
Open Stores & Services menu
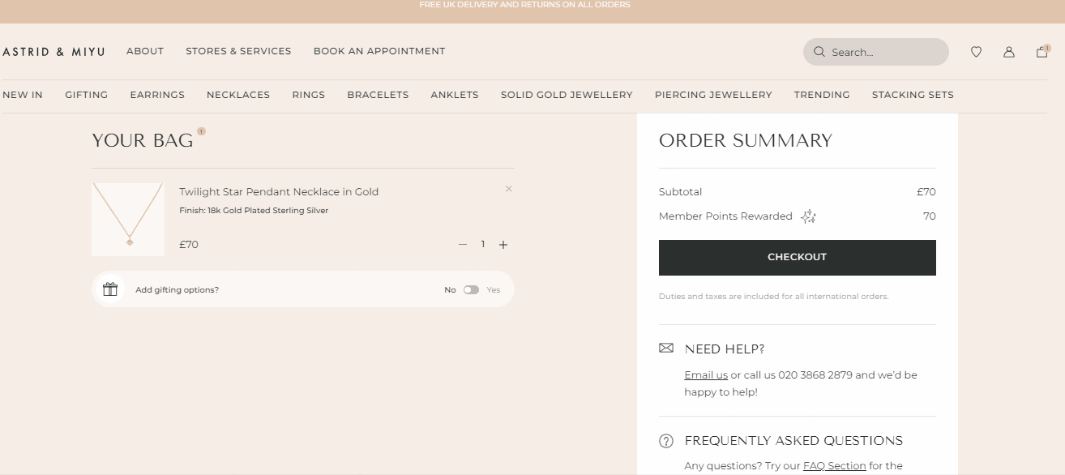click(x=238, y=51)
